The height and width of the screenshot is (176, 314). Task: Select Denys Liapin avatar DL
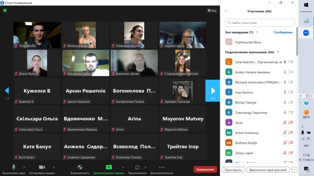click(229, 153)
